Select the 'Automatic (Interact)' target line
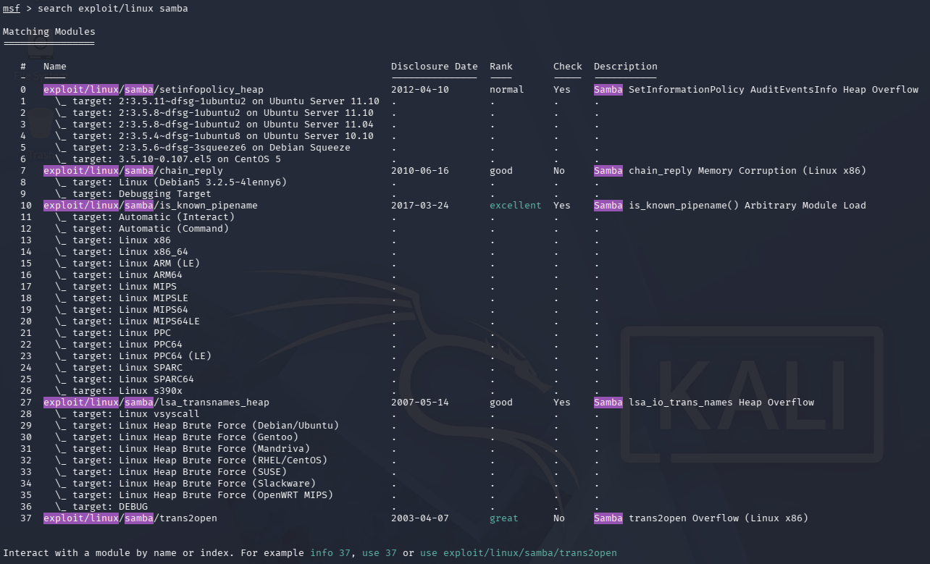Screen dimensions: 930x564 176,217
